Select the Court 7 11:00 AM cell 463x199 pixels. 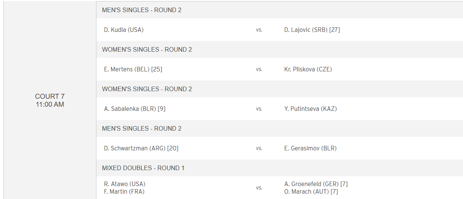click(50, 100)
